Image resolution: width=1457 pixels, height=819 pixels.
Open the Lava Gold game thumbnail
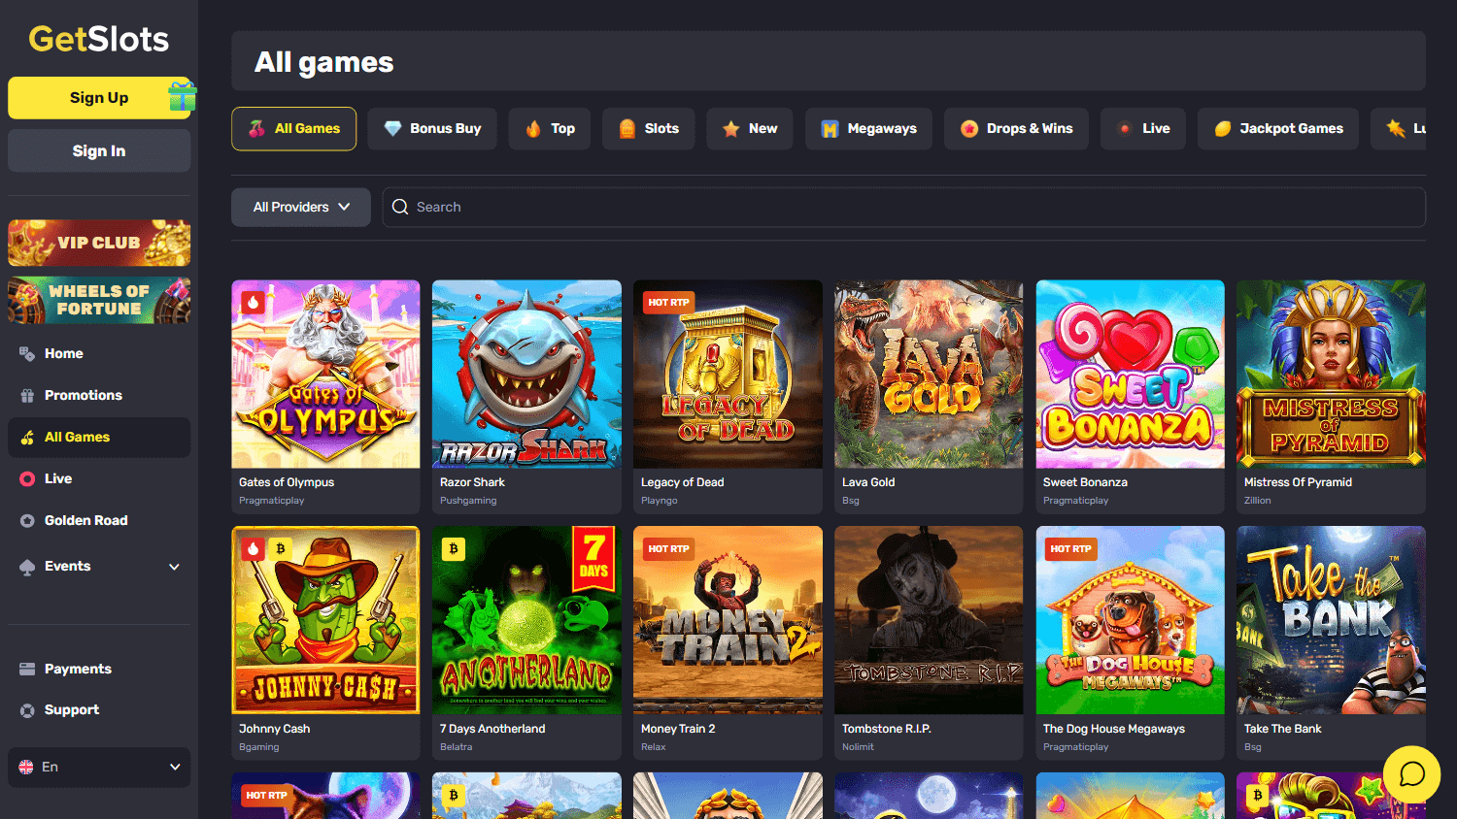929,375
